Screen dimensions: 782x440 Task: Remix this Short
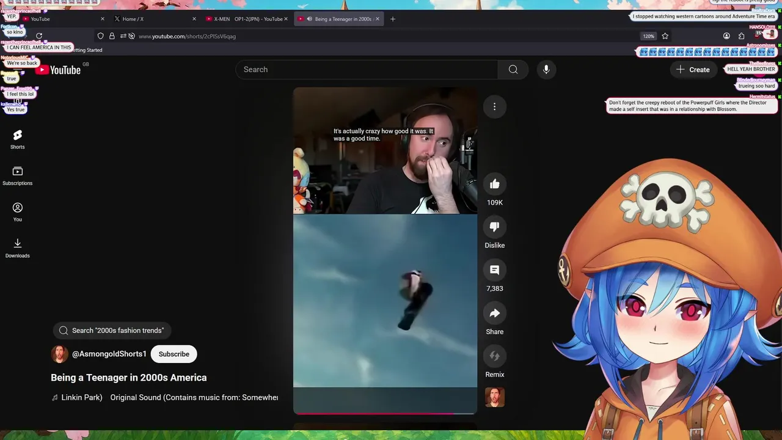pyautogui.click(x=494, y=356)
